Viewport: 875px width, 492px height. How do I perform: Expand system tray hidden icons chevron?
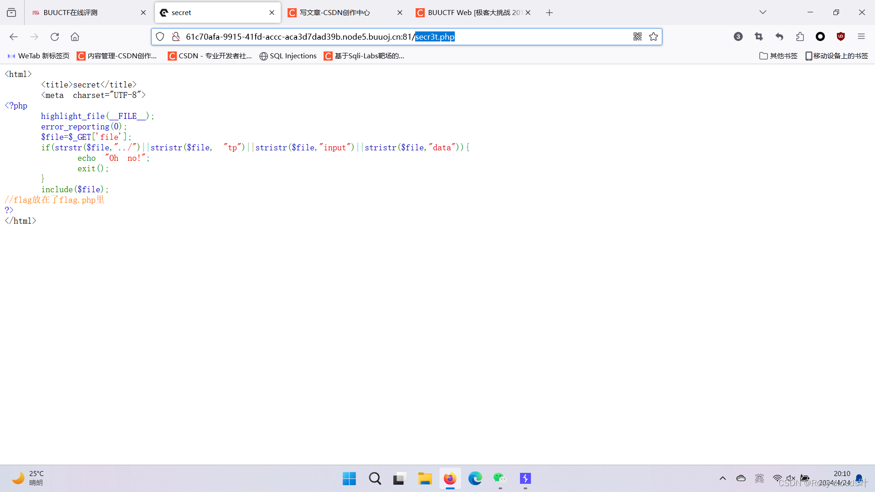click(723, 478)
